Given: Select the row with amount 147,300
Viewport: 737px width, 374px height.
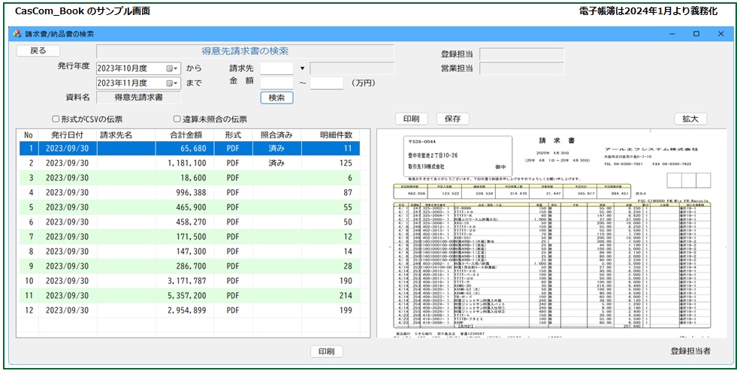Looking at the screenshot, I should tap(189, 252).
